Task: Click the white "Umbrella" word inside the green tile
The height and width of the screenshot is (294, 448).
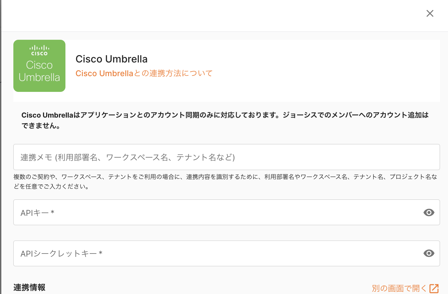Action: tap(39, 78)
